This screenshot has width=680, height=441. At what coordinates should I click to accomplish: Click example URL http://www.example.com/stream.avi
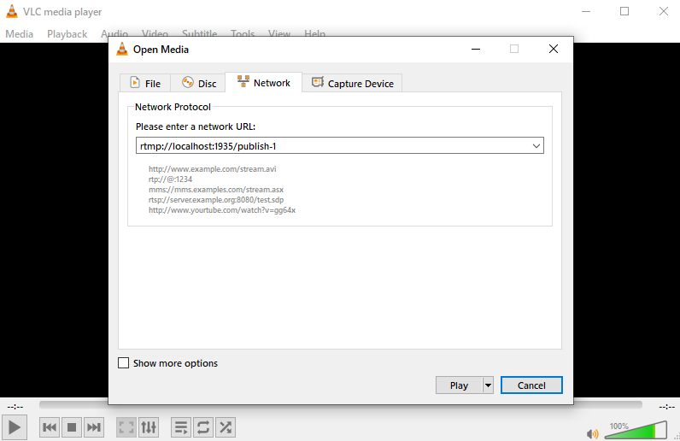(x=213, y=169)
